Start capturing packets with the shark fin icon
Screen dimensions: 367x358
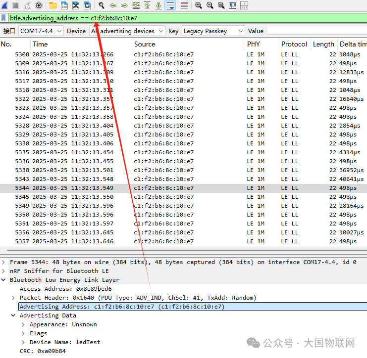tap(4, 5)
